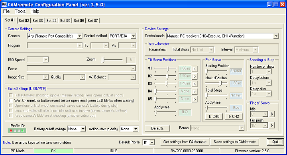Toggle Full automatic shooting checkbox
The height and width of the screenshot is (155, 287).
click(11, 95)
